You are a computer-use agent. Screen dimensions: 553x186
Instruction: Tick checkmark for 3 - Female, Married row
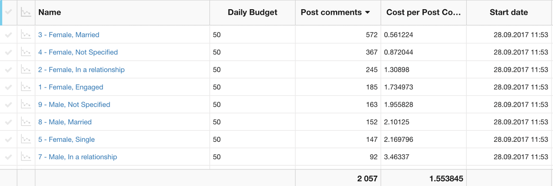[x=8, y=35]
